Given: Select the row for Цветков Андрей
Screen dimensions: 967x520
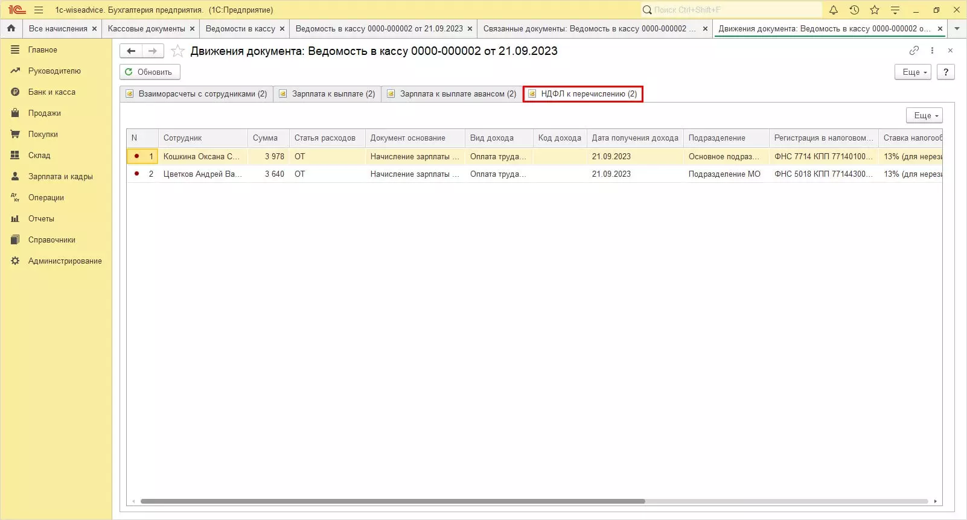Looking at the screenshot, I should [x=202, y=174].
